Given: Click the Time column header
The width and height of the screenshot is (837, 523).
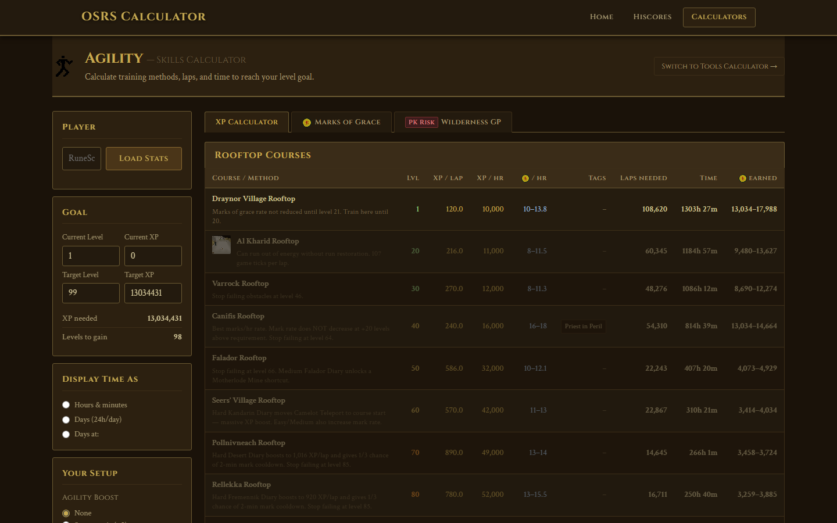Looking at the screenshot, I should click(x=709, y=178).
